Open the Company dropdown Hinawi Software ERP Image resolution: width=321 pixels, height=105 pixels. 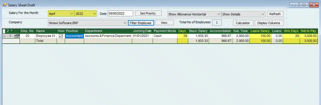pos(88,23)
